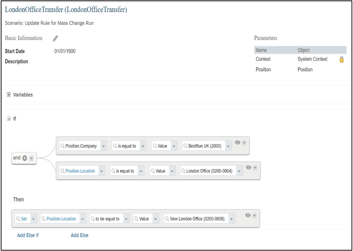The height and width of the screenshot is (251, 353).
Task: Click the LondonOfficeTransfer rule title
Action: 66,10
